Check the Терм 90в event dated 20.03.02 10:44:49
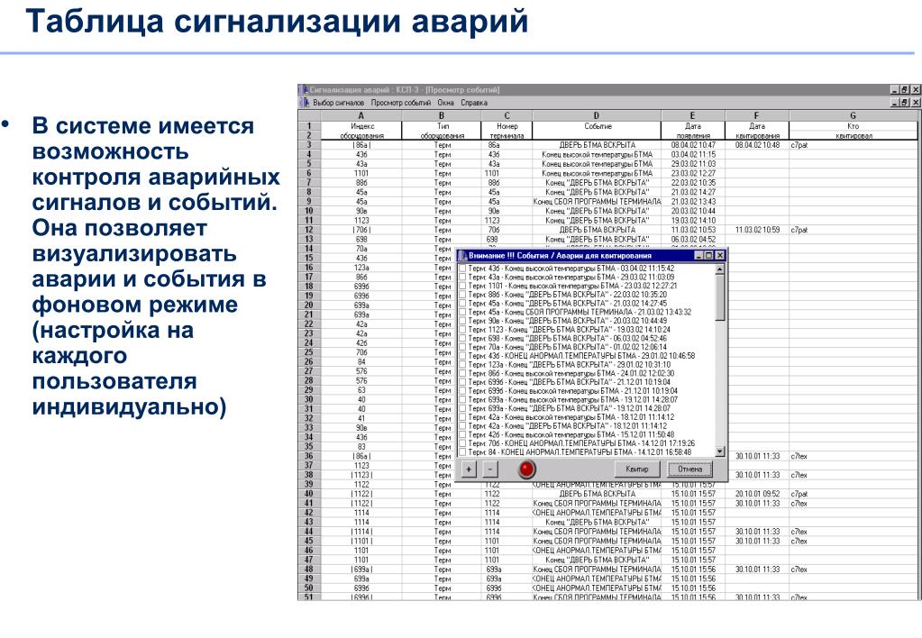922x638 pixels. [462, 321]
